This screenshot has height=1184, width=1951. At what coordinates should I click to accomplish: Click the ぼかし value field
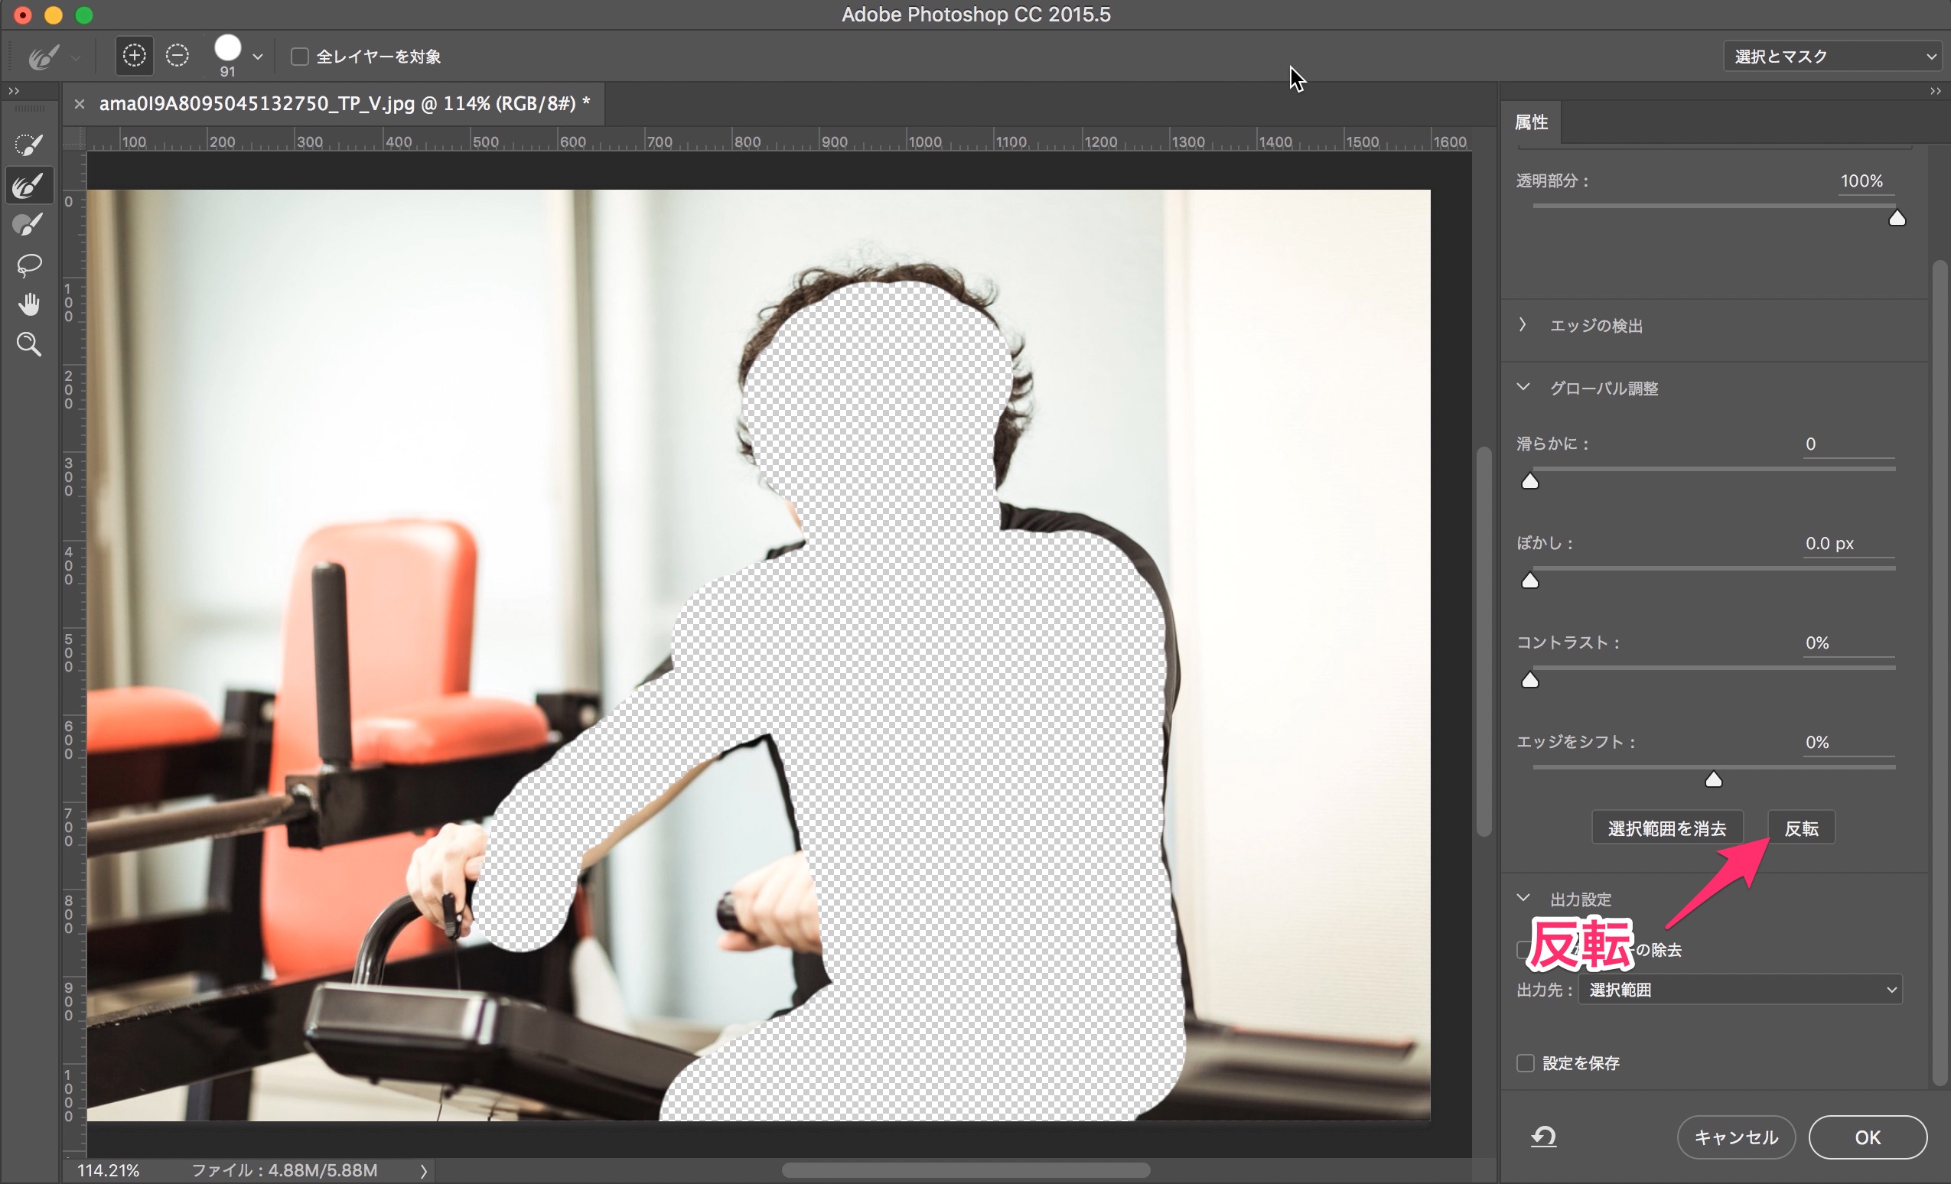[1848, 544]
